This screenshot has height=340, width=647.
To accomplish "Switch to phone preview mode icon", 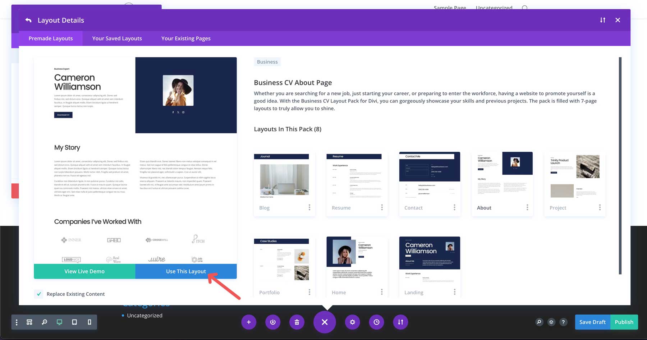I will (89, 322).
